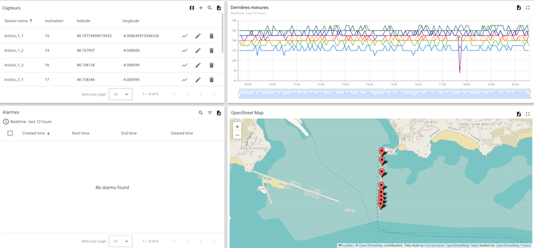Open search in the Capteurs panel
The image size is (534, 248).
(210, 8)
